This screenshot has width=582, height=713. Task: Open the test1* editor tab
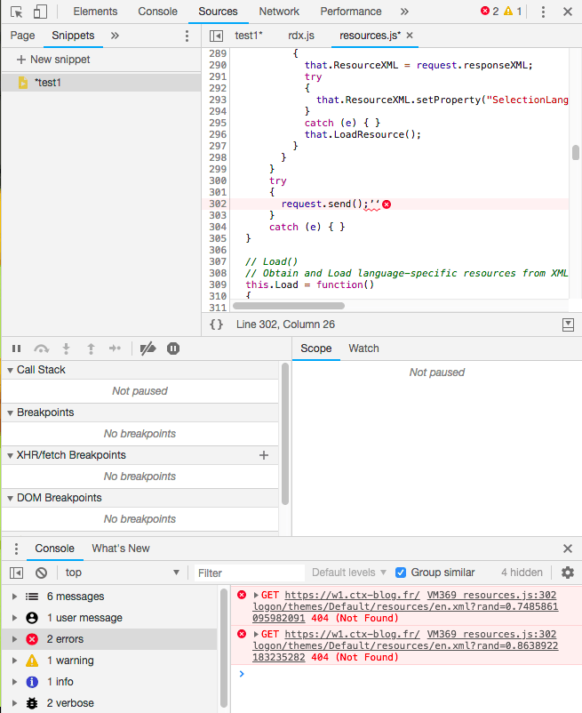pos(249,36)
